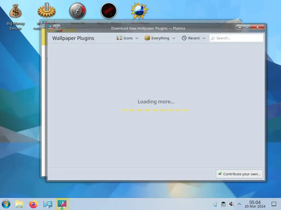The height and width of the screenshot is (210, 281).
Task: Switch to the Plasma desktop settings taskbar entry
Action: pos(62,204)
